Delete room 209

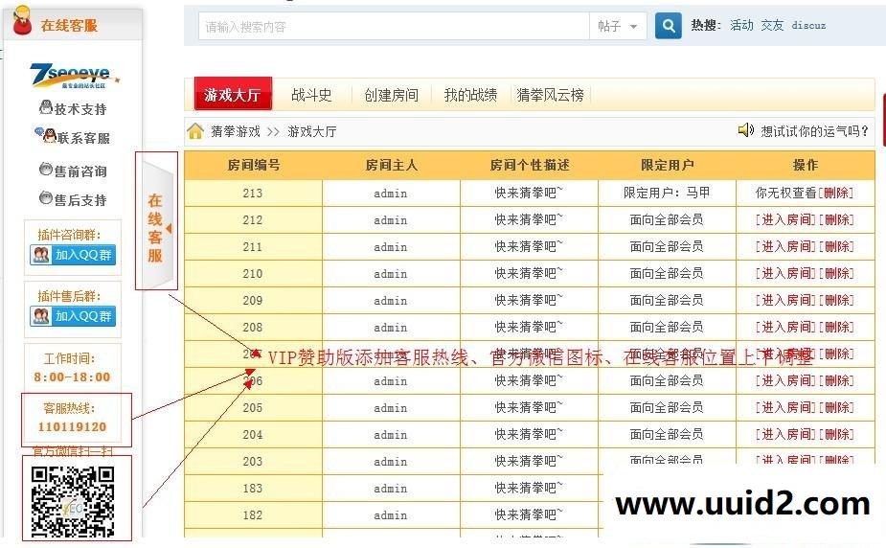[835, 300]
